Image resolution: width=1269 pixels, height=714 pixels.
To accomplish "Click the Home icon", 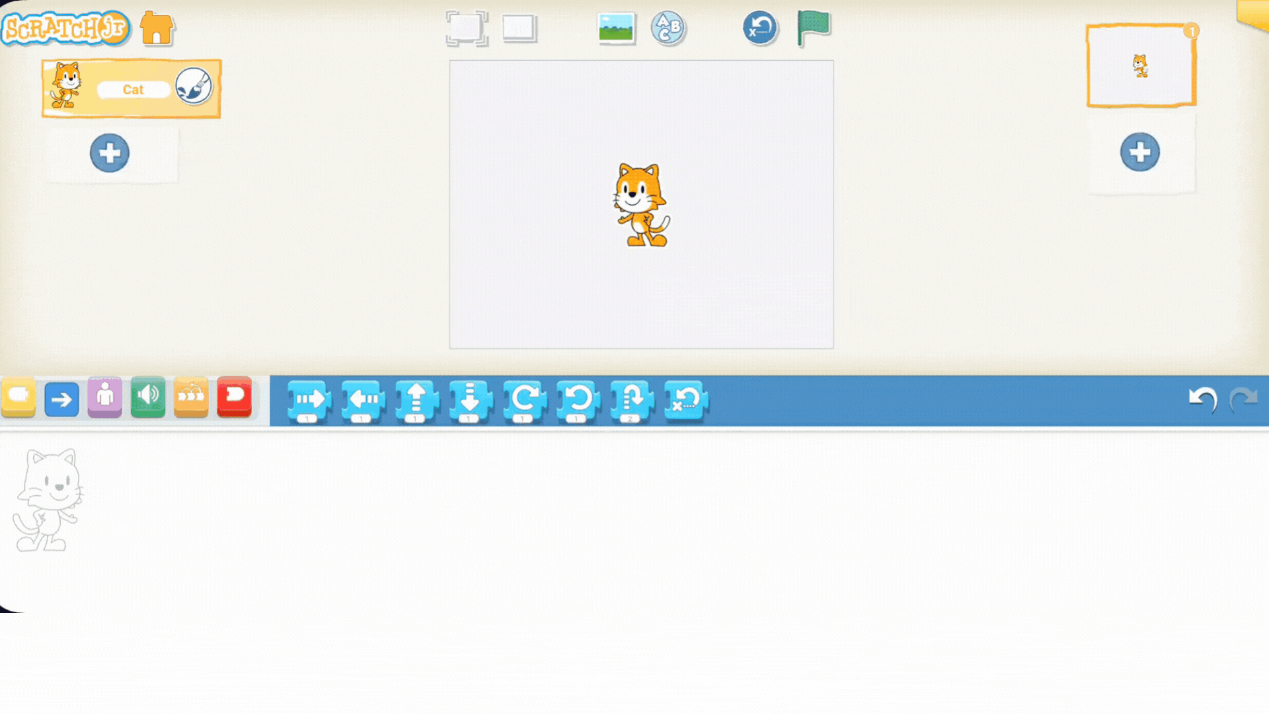I will click(x=157, y=28).
